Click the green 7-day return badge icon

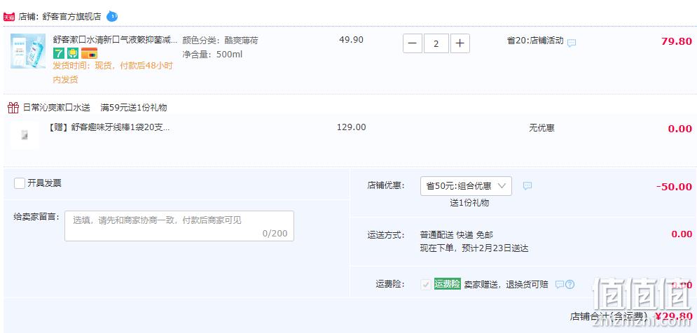(59, 53)
